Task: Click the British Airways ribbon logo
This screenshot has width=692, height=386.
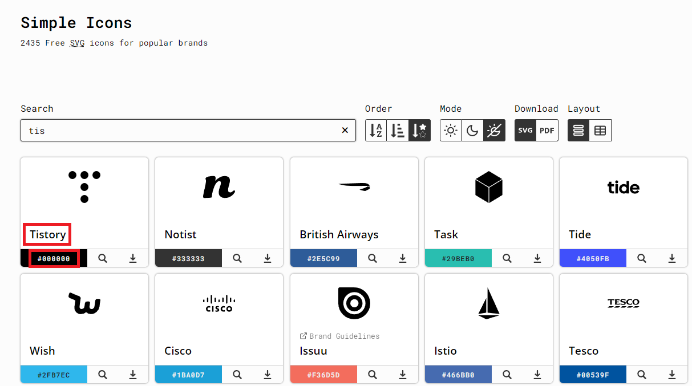Action: point(354,186)
